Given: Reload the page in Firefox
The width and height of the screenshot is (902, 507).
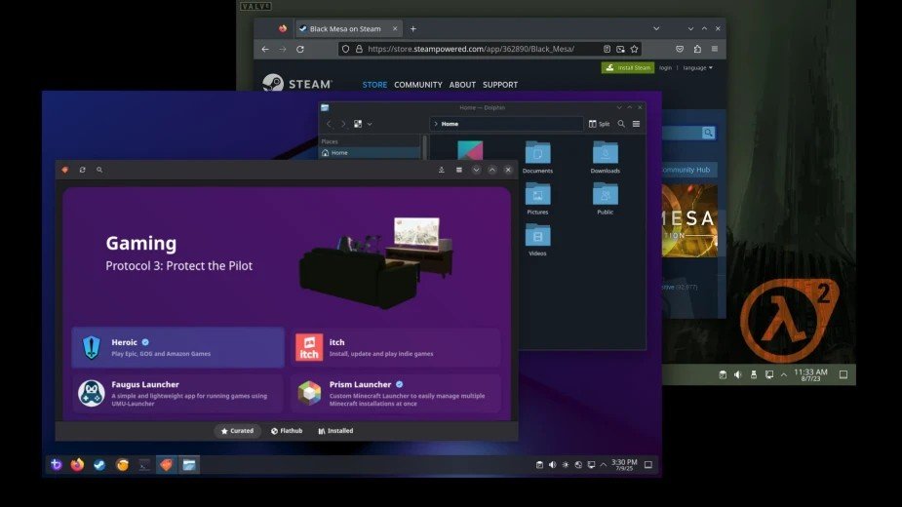Looking at the screenshot, I should [300, 49].
